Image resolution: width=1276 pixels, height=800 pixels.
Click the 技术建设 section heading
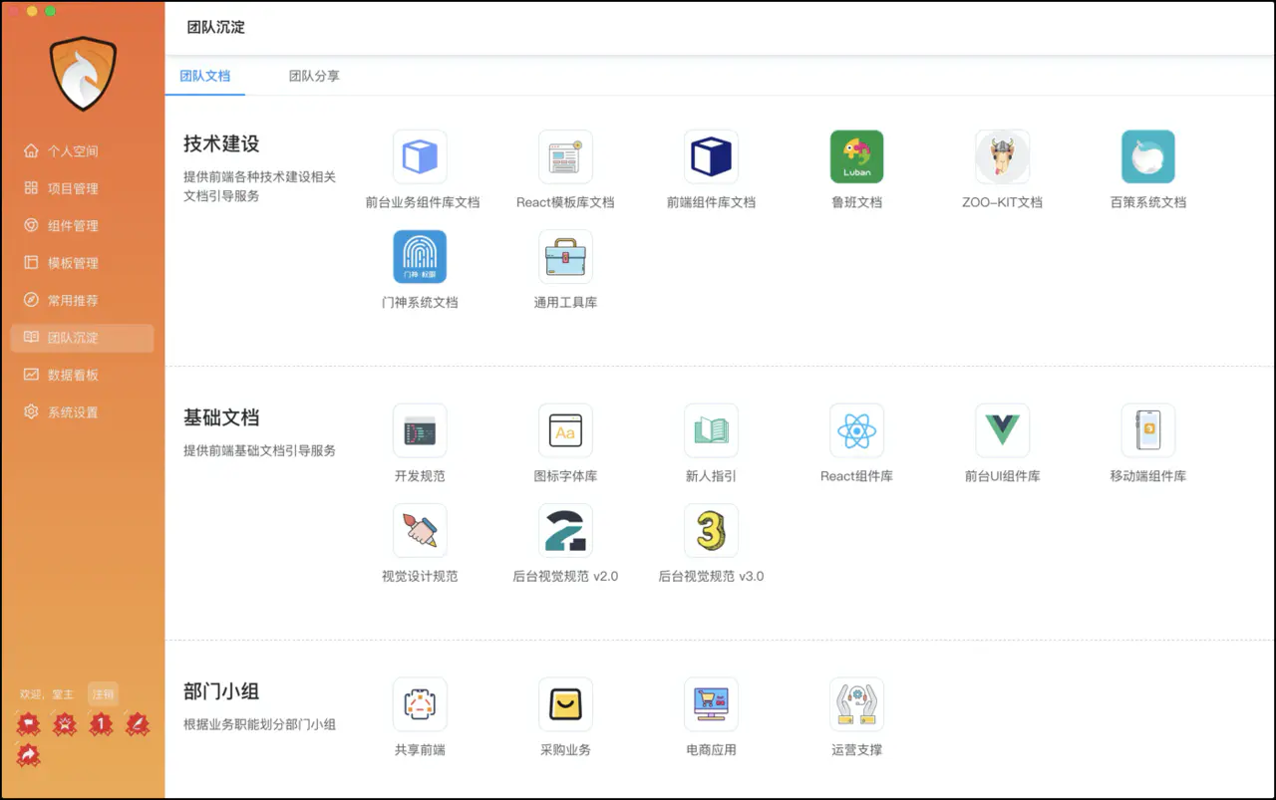coord(221,143)
